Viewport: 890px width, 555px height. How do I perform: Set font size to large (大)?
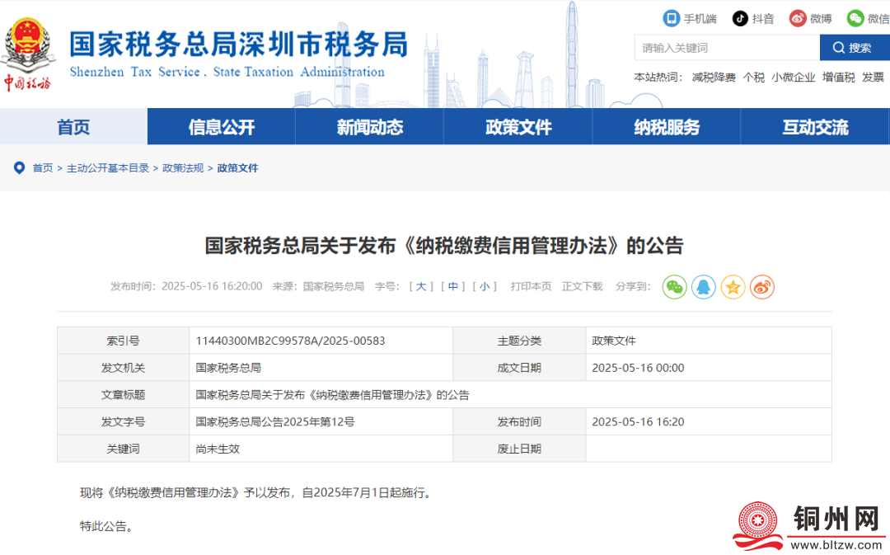tap(420, 286)
